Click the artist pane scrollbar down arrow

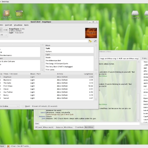(42, 70)
